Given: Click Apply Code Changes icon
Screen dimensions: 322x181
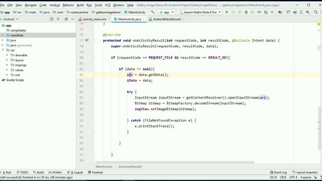Looking at the screenshot, I should click(239, 12).
